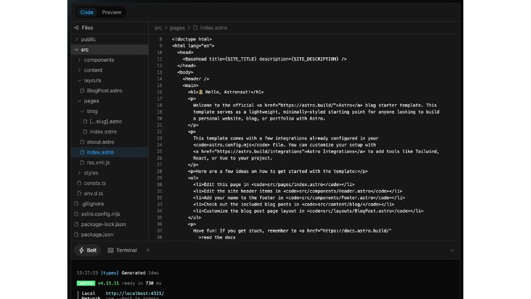
Task: Click the Files tree icon
Action: tap(76, 28)
